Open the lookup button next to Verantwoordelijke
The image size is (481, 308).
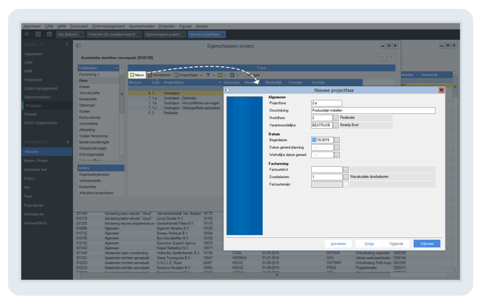pyautogui.click(x=336, y=125)
